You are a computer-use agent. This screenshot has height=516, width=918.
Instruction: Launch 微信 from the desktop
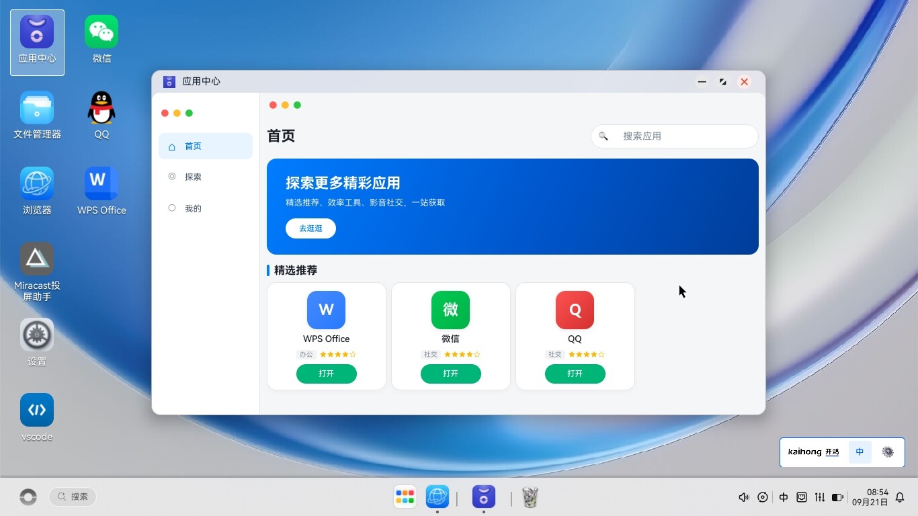(101, 40)
